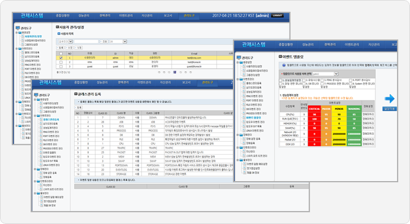
Task: Click 이벤트관리 folder icon in event template window
Action: tap(241, 79)
